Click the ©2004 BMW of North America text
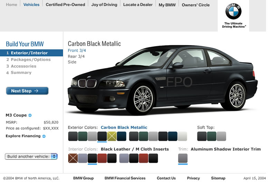Viewport: 273px width, 189px height. tap(31, 178)
